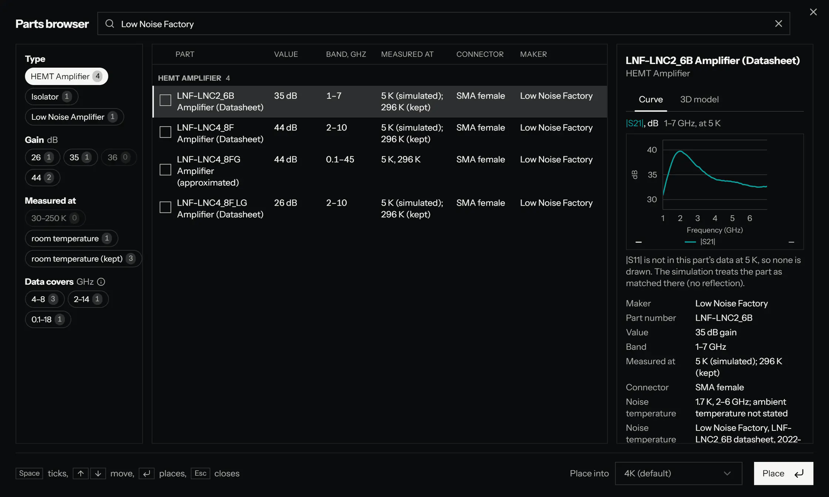Click the |S21| link above the chart
The image size is (829, 497).
click(x=634, y=123)
